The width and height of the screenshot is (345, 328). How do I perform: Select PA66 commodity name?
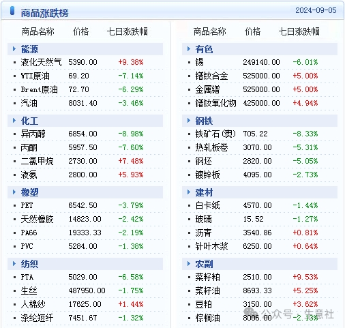(x=29, y=233)
